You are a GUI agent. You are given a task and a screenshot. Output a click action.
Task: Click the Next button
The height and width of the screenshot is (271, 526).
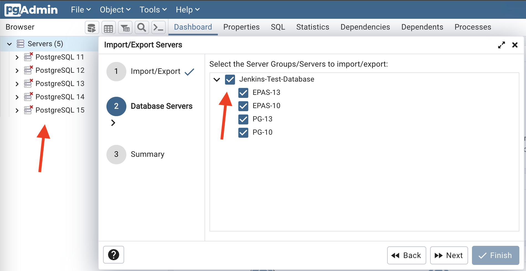tap(449, 255)
